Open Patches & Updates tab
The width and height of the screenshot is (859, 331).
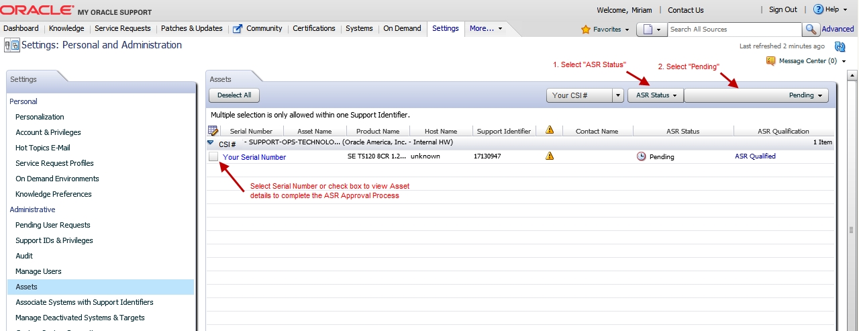tap(192, 29)
